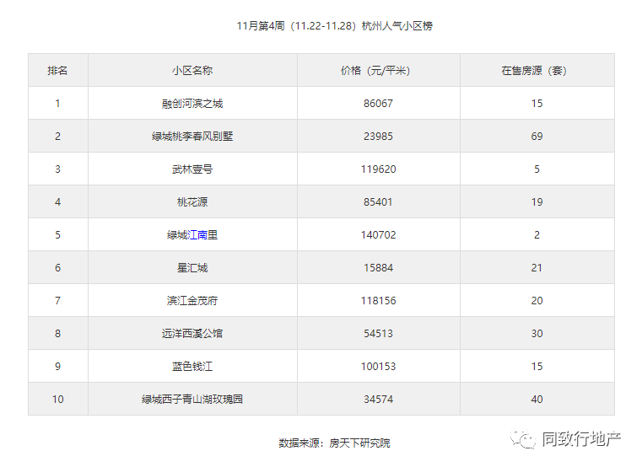
Task: Click the price value 85401
Action: click(378, 201)
